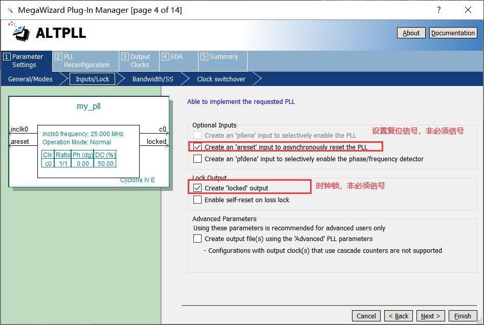Click the MegaWizard title bar icon
The height and width of the screenshot is (325, 484).
[x=10, y=10]
